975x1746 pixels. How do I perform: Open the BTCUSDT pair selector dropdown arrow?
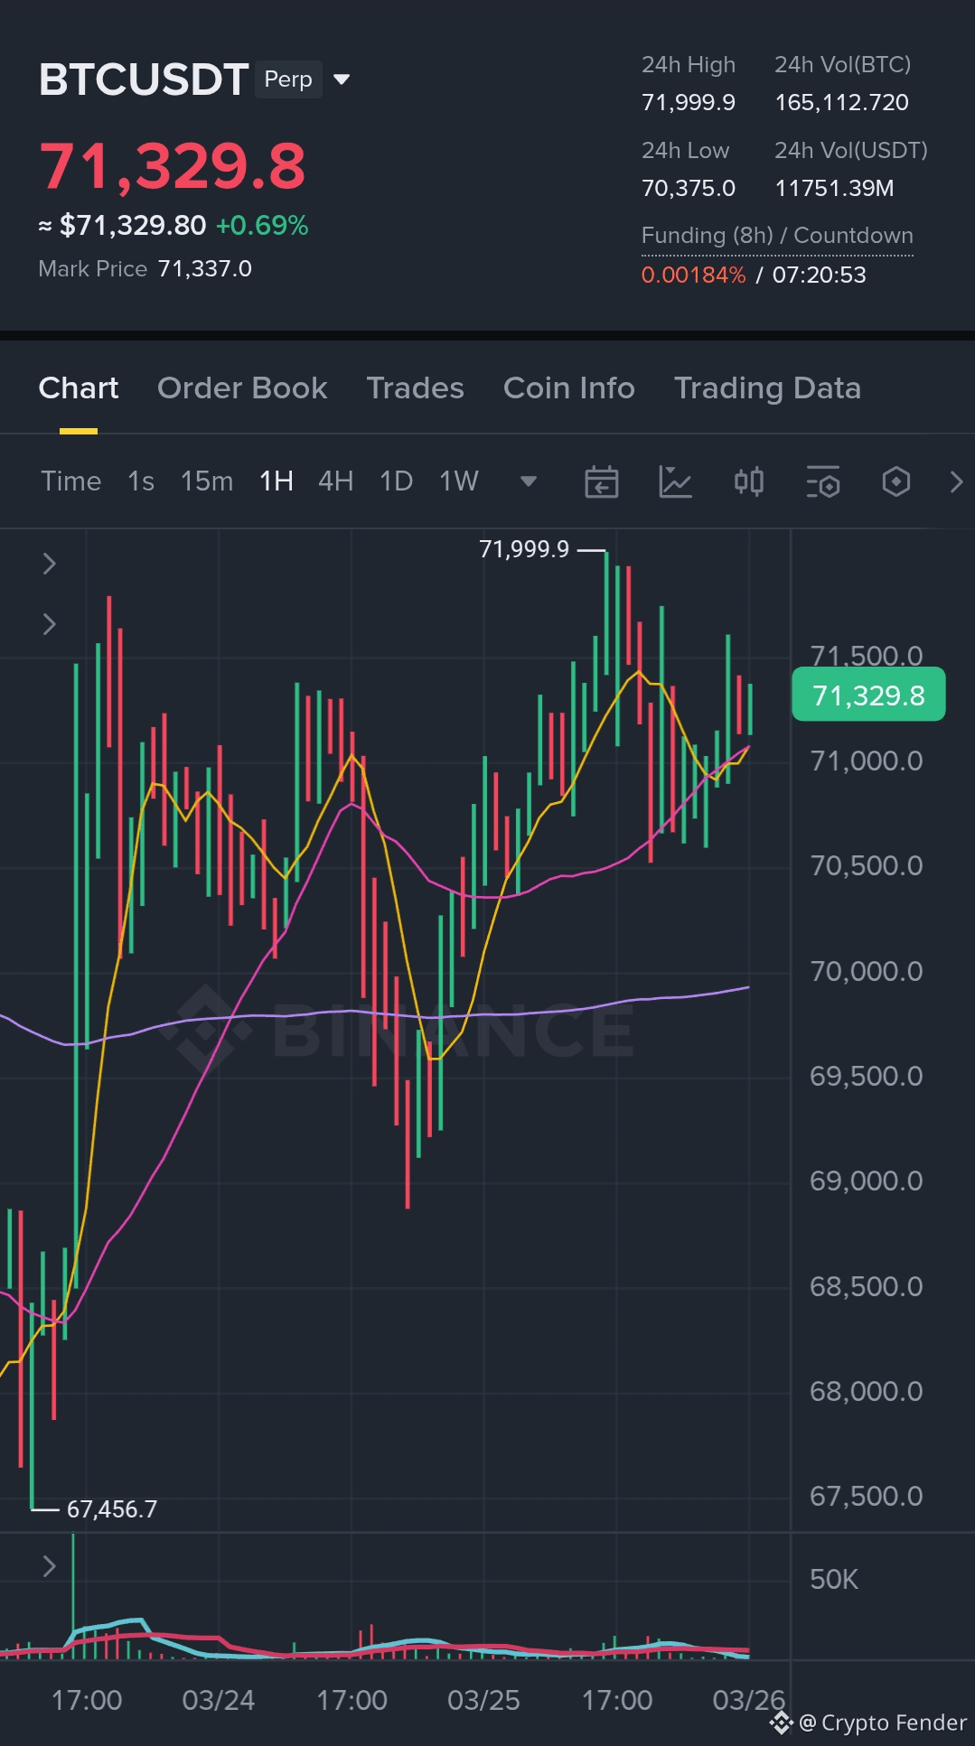tap(342, 79)
